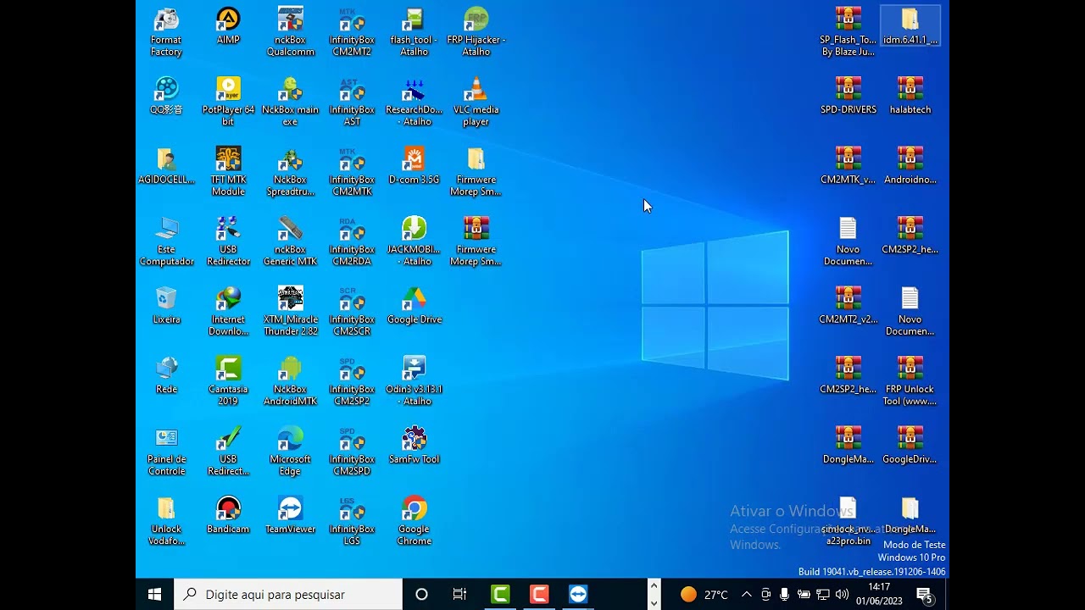The height and width of the screenshot is (610, 1085).
Task: Switch to TeamViewer on taskbar
Action: 578,595
